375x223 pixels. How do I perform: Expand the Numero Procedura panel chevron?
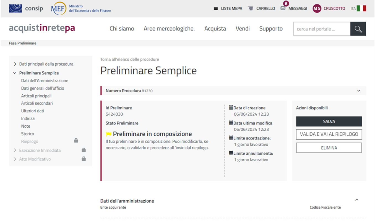[359, 91]
